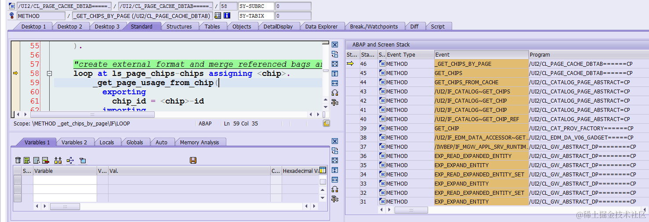Viewport: 649px width, 222px height.
Task: Click program /UI2/CL_CAT_PROV_FACTORY======CP
Action: coord(581,128)
